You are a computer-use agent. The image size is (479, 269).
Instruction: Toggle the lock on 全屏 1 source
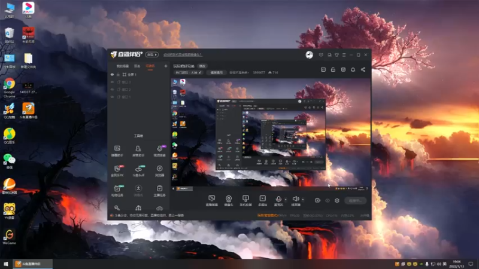click(118, 74)
